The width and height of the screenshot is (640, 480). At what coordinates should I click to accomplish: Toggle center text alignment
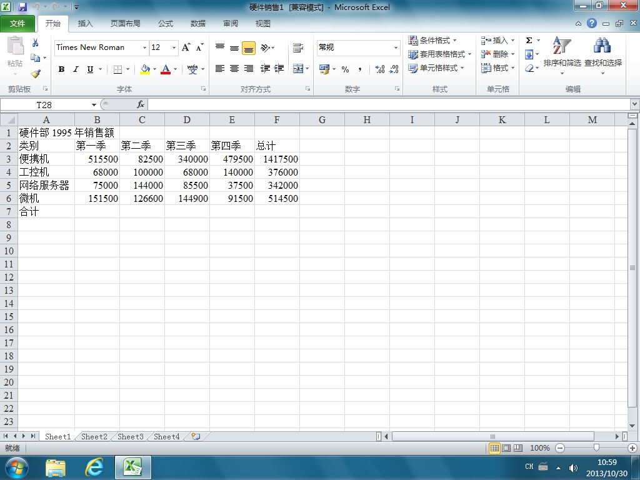click(234, 69)
